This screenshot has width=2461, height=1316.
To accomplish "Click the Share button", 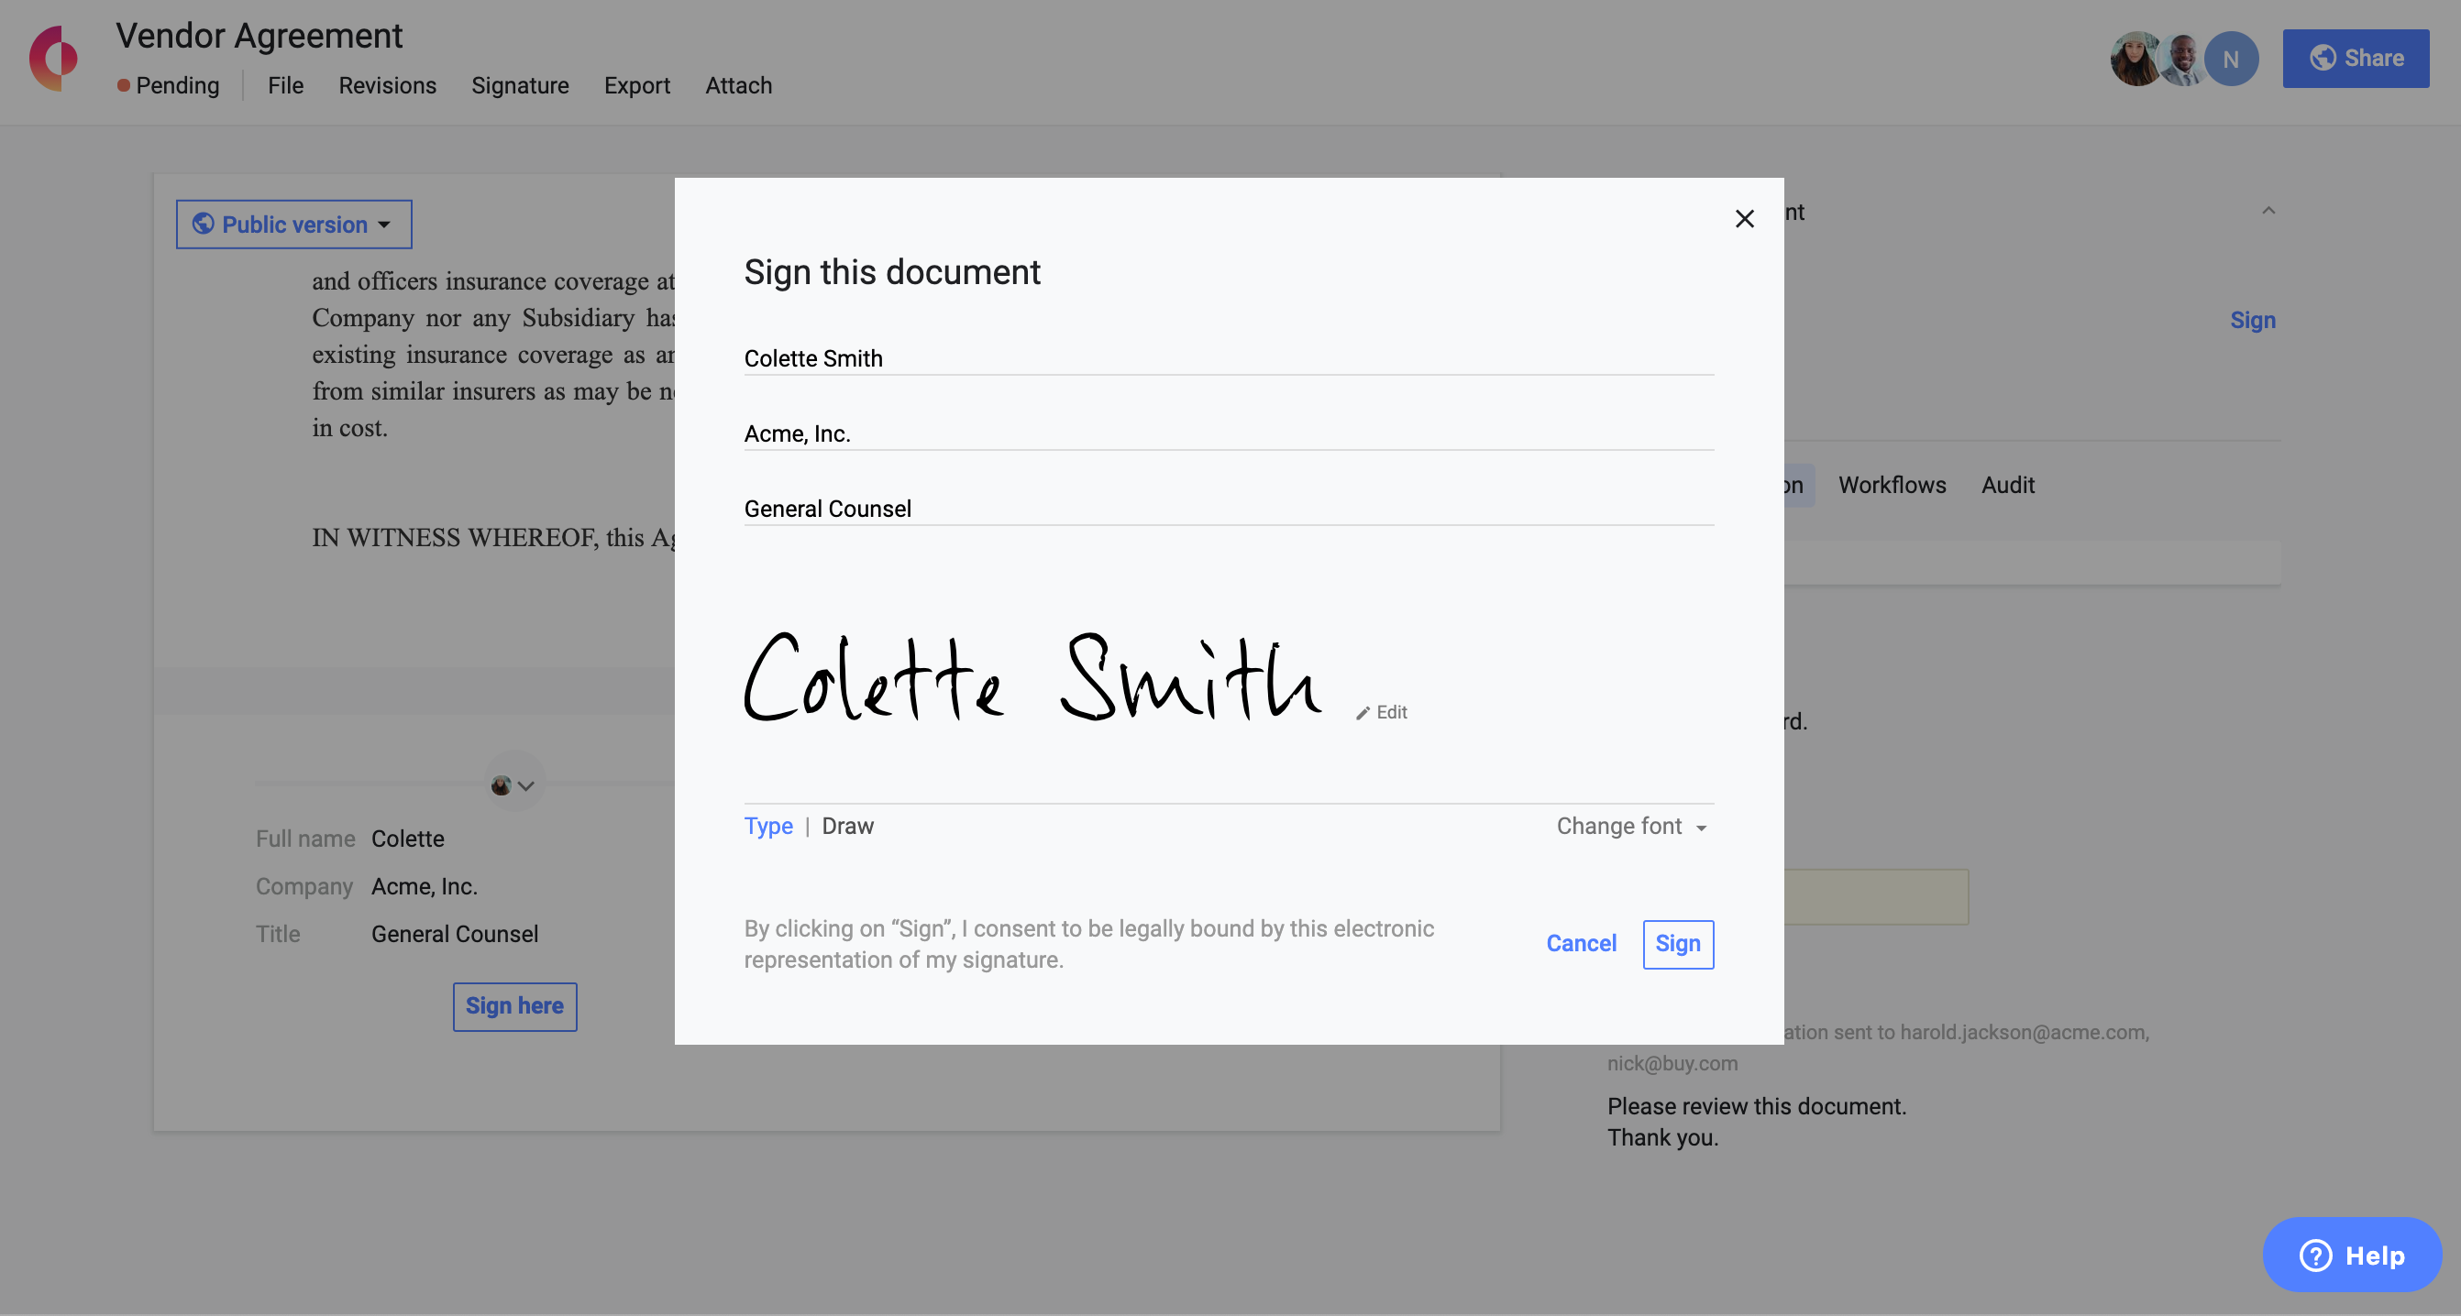I will 2355,59.
